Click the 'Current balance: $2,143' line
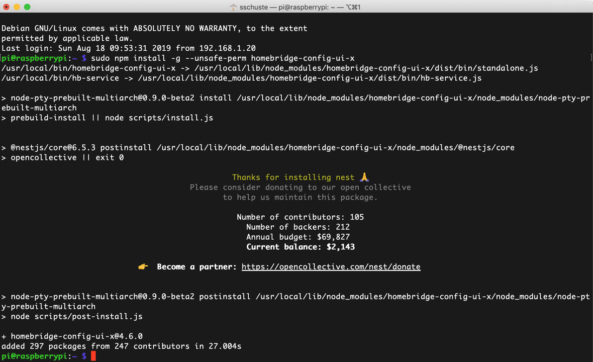Viewport: 593px width, 362px height. point(300,247)
